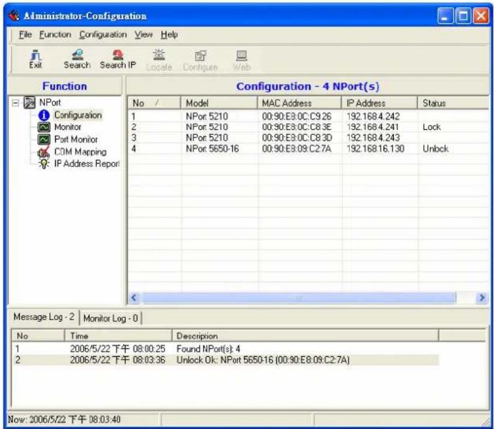
Task: Open the View menu
Action: click(143, 34)
